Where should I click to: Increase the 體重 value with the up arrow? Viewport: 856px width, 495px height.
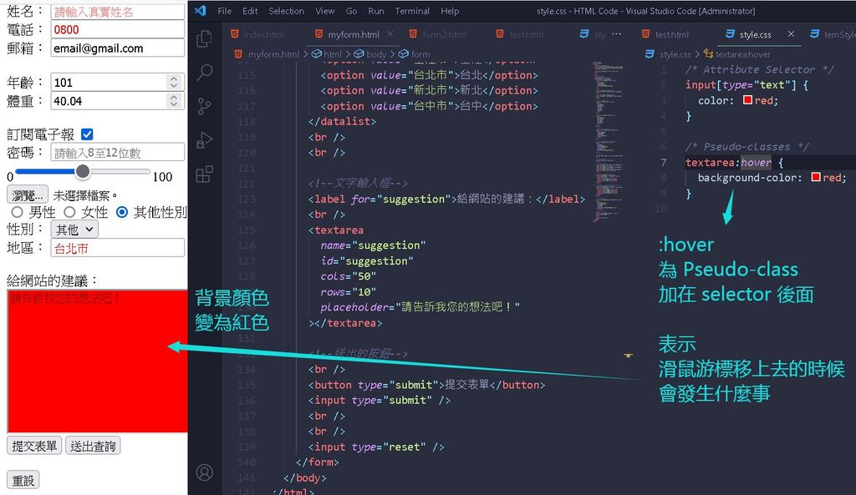(174, 97)
